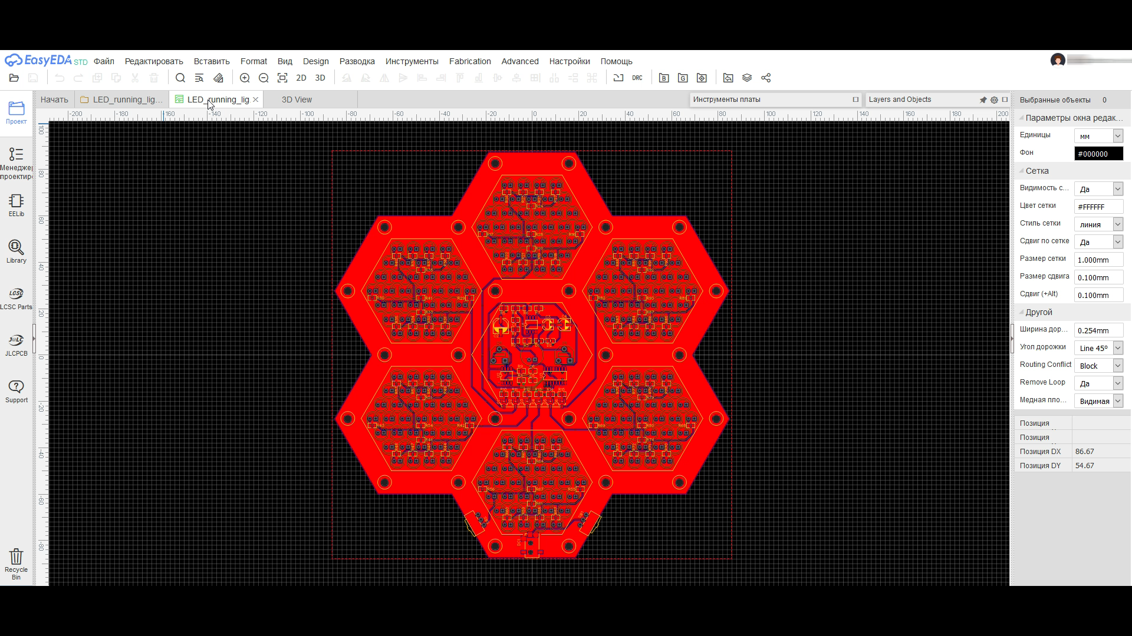Click the Фон background color swatch
Viewport: 1132px width, 636px height.
point(1098,154)
